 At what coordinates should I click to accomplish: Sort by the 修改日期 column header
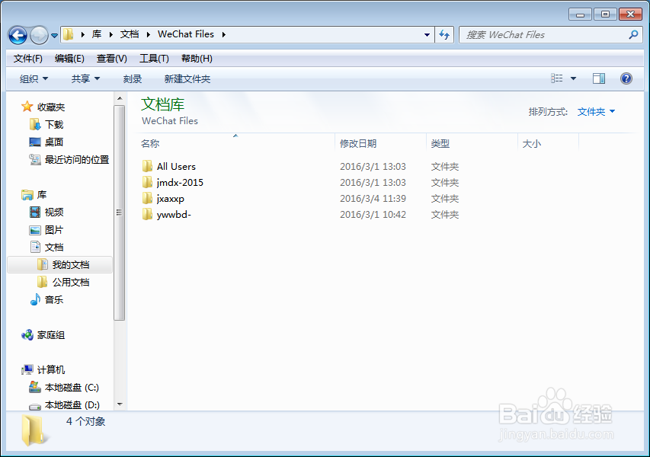(x=380, y=143)
